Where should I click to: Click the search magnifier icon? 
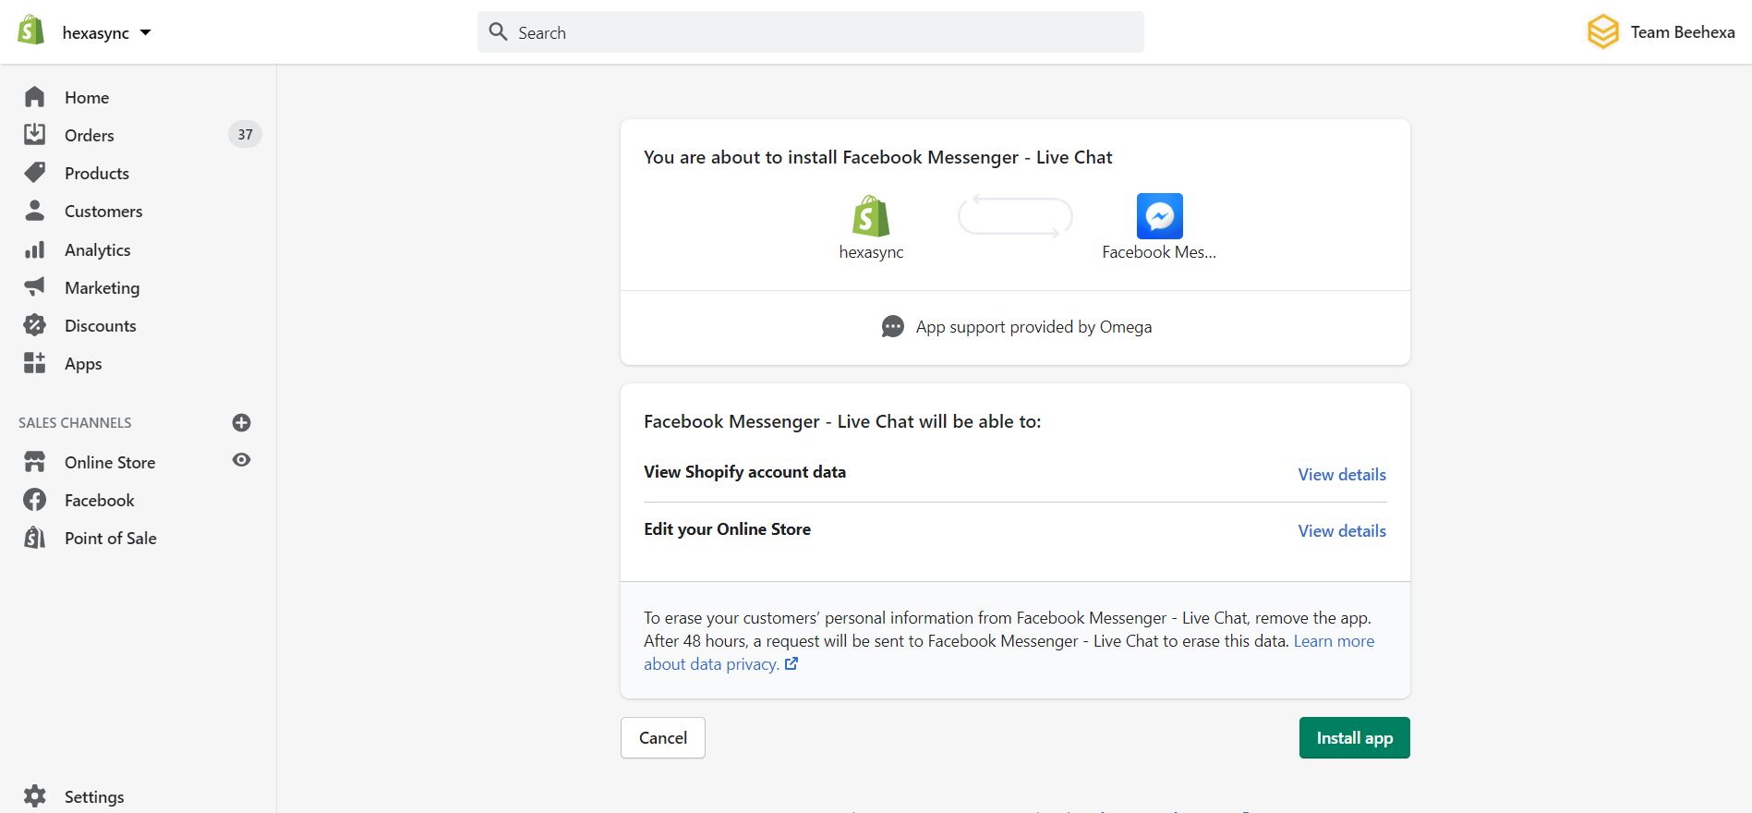click(498, 32)
